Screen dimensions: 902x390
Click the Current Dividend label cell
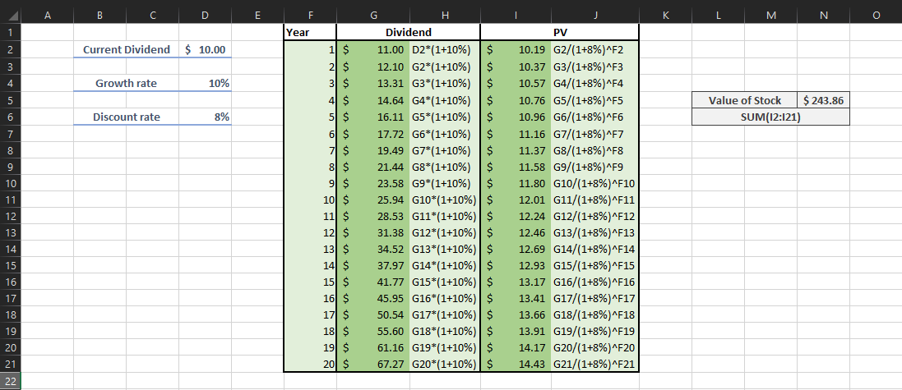[x=126, y=49]
